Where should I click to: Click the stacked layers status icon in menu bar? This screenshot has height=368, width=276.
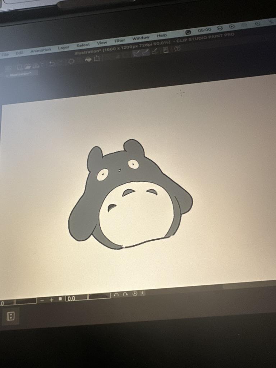[220, 28]
